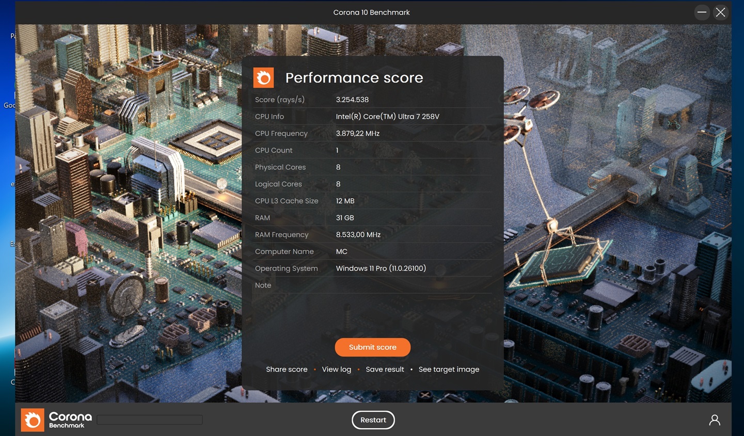Image resolution: width=744 pixels, height=436 pixels.
Task: Select the score value 3.254.538
Action: pyautogui.click(x=352, y=100)
